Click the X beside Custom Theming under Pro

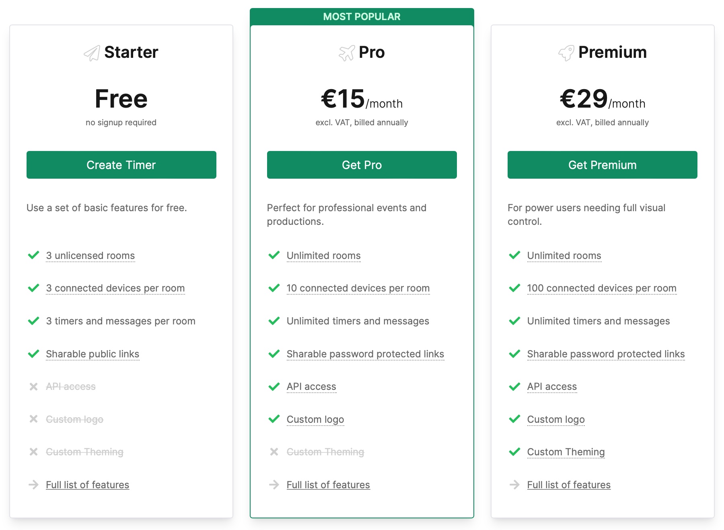(x=274, y=452)
